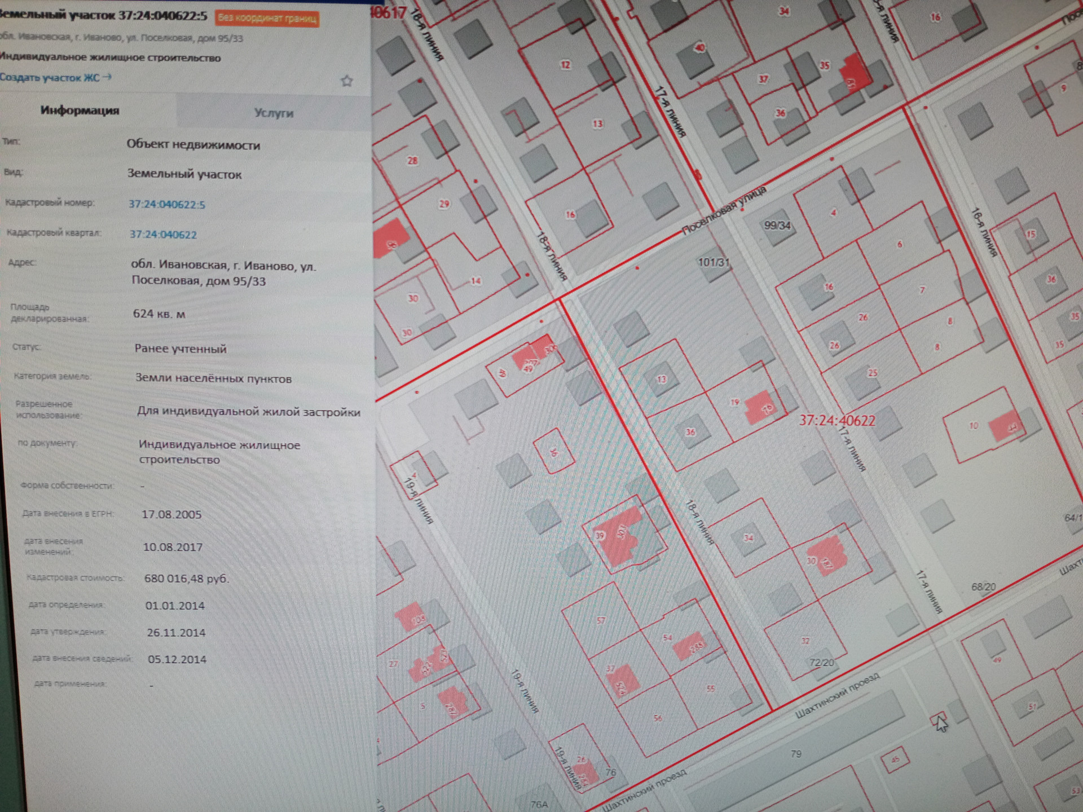Click the Поселковая улица street label
The image size is (1083, 812).
click(724, 210)
